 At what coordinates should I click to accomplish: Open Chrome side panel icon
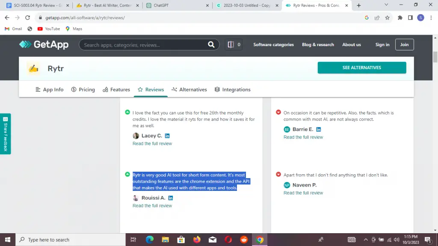[x=410, y=18]
